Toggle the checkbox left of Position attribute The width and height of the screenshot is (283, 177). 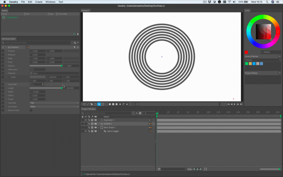tap(3, 51)
